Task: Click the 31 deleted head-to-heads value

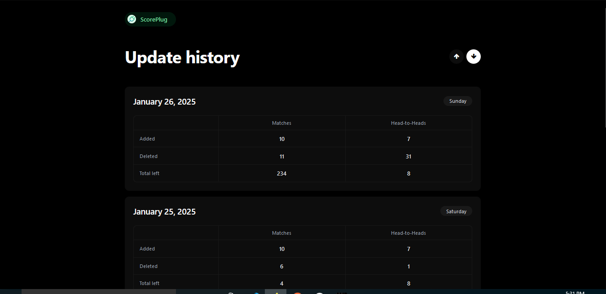Action: click(408, 156)
